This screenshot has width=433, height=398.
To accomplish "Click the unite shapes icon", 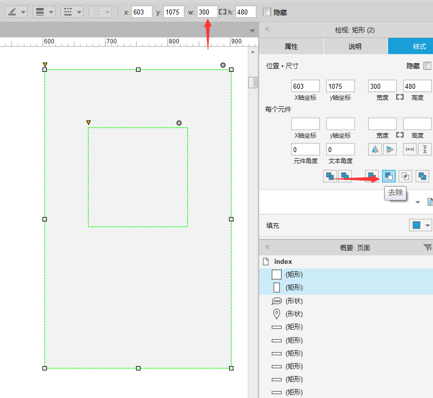I will [x=372, y=176].
